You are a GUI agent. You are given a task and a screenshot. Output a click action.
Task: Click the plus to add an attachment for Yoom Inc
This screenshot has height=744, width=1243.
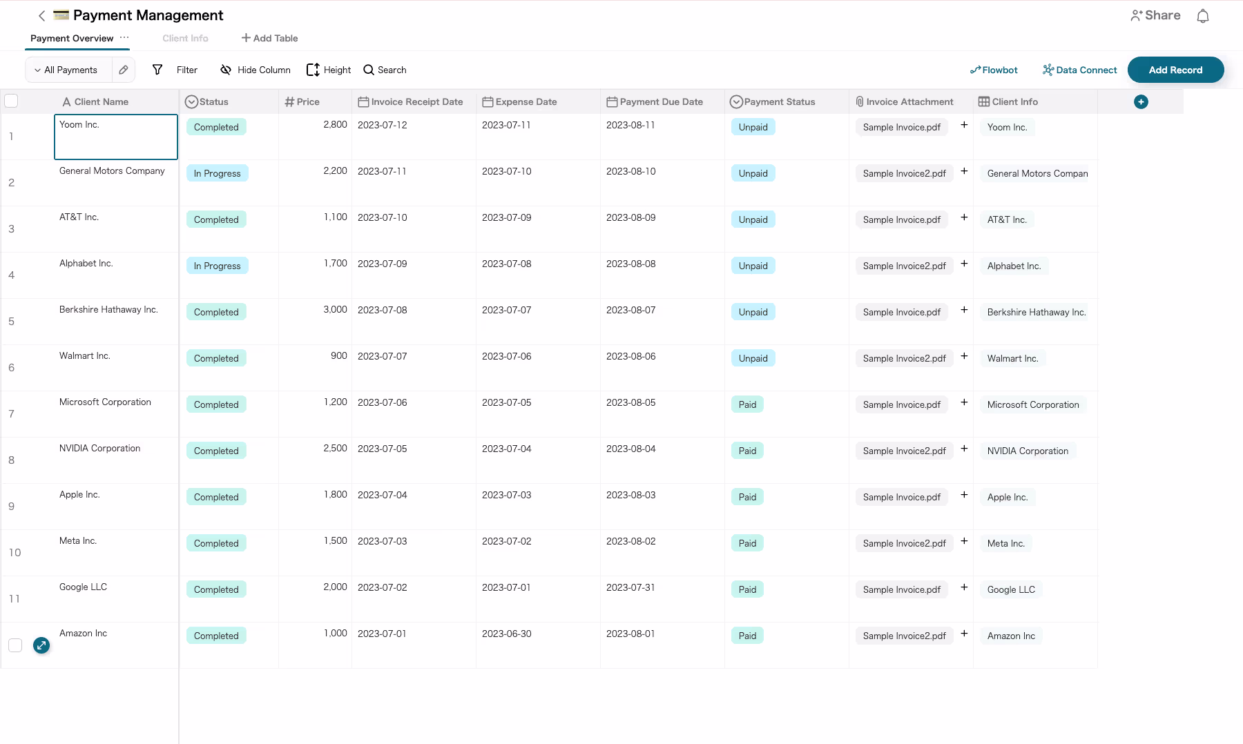pyautogui.click(x=964, y=125)
